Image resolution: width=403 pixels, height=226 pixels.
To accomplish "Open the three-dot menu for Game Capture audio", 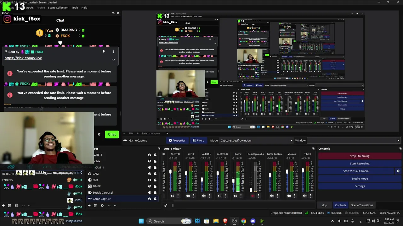I will [x=277, y=196].
